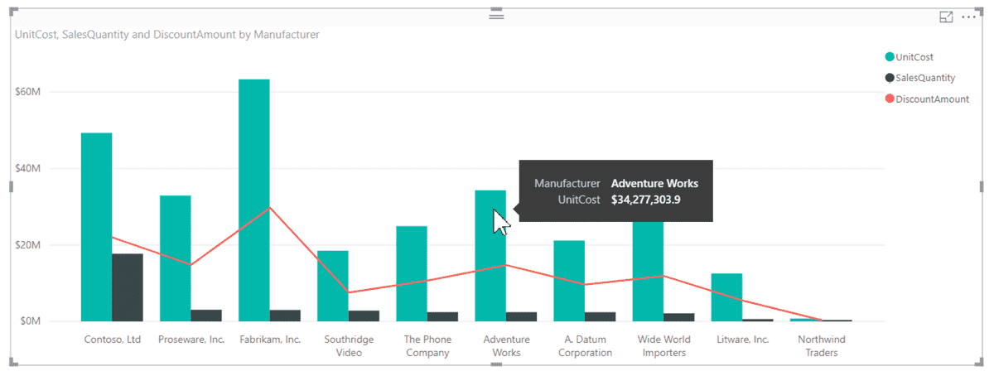Click the chart title text
994x376 pixels.
tap(166, 35)
